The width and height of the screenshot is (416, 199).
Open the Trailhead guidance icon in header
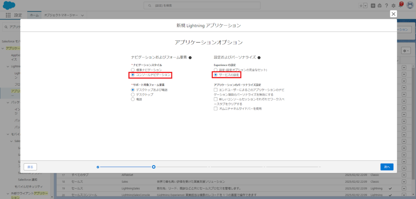tap(380, 6)
